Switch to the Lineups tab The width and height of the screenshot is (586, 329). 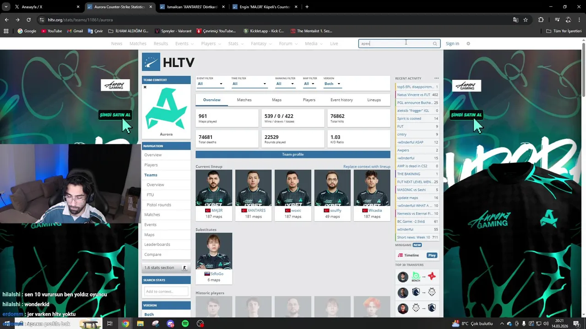click(374, 100)
